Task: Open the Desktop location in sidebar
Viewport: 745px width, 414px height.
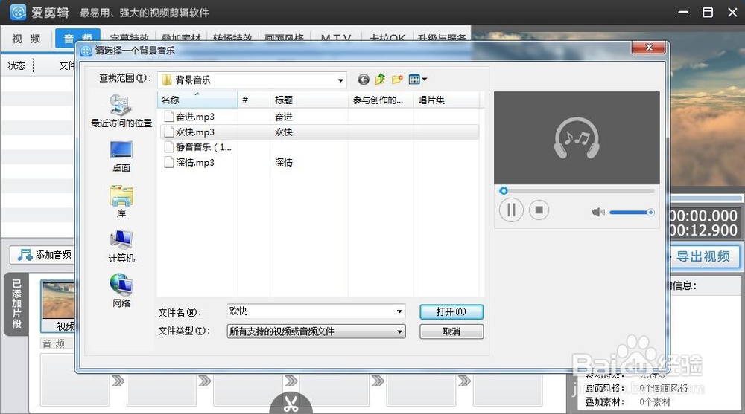Action: (x=121, y=157)
